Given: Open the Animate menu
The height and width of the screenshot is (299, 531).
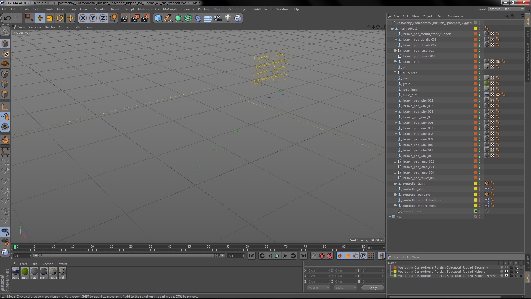Looking at the screenshot, I should point(85,9).
